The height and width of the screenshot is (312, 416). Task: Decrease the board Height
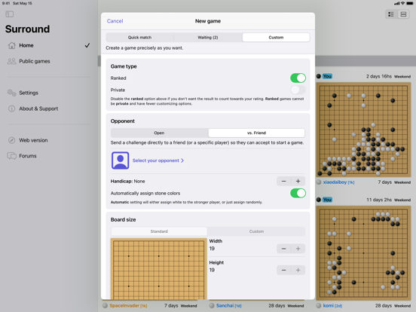click(x=283, y=270)
